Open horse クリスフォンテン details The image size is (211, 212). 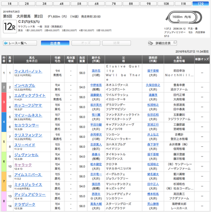28,135
